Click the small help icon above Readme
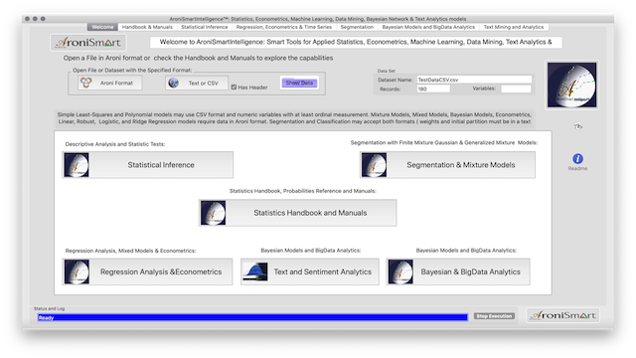The height and width of the screenshot is (358, 636). tap(578, 126)
